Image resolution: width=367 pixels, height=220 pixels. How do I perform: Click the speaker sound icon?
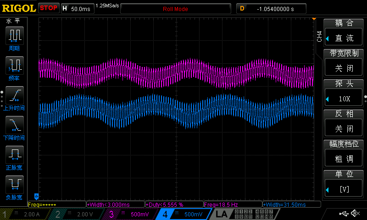point(355,214)
